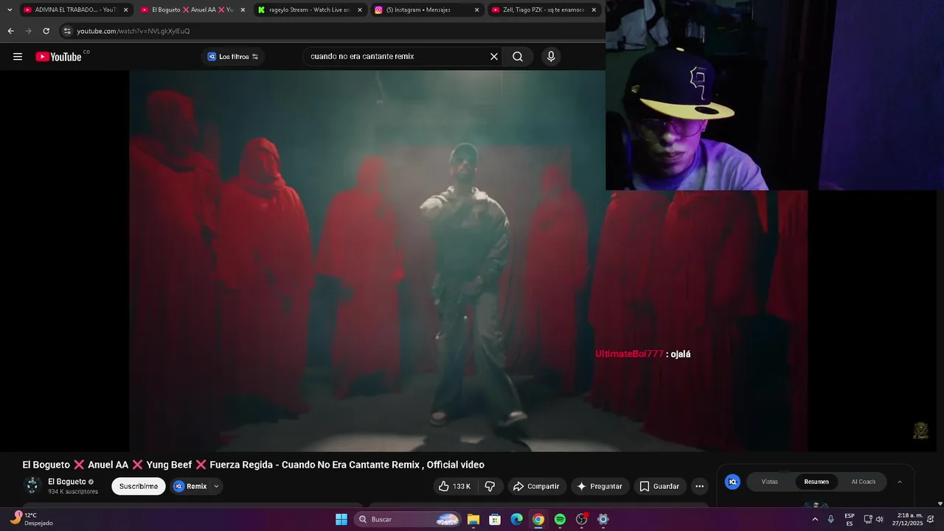The height and width of the screenshot is (531, 944).
Task: Select the AI Coach tab
Action: [x=863, y=482]
